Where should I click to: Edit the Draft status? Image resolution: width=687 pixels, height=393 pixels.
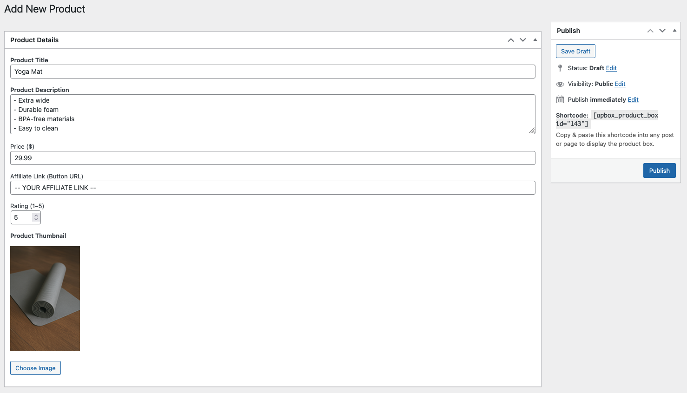tap(611, 68)
